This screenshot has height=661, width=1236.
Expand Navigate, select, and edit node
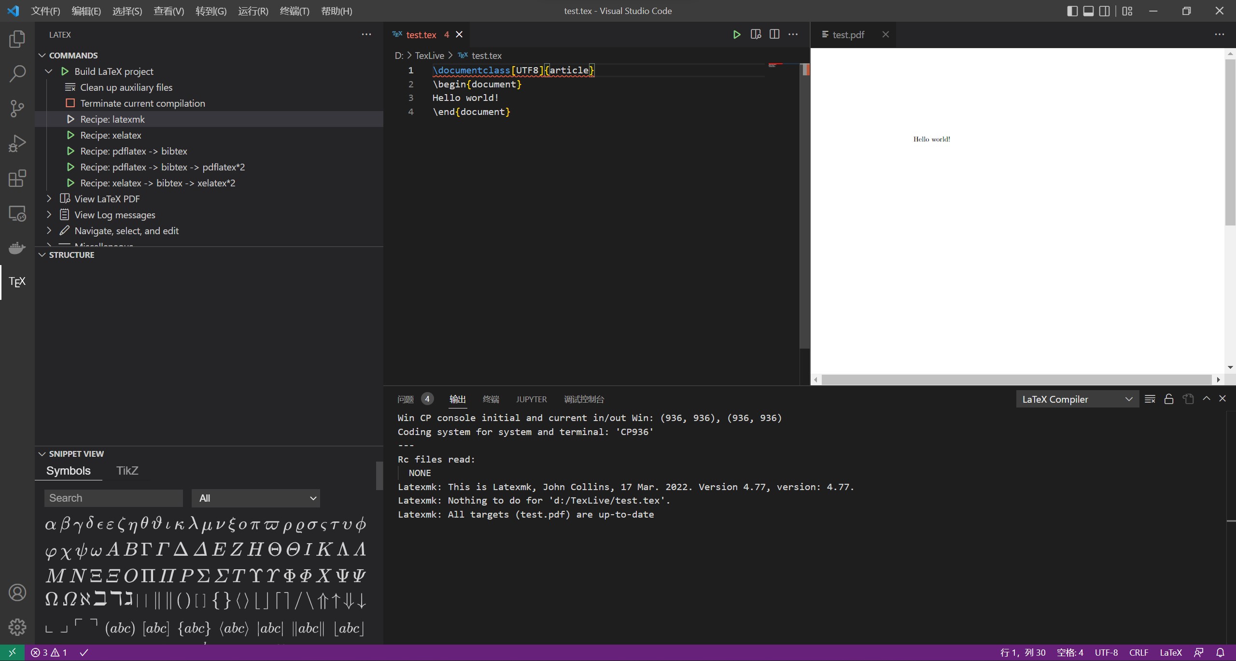pos(49,231)
